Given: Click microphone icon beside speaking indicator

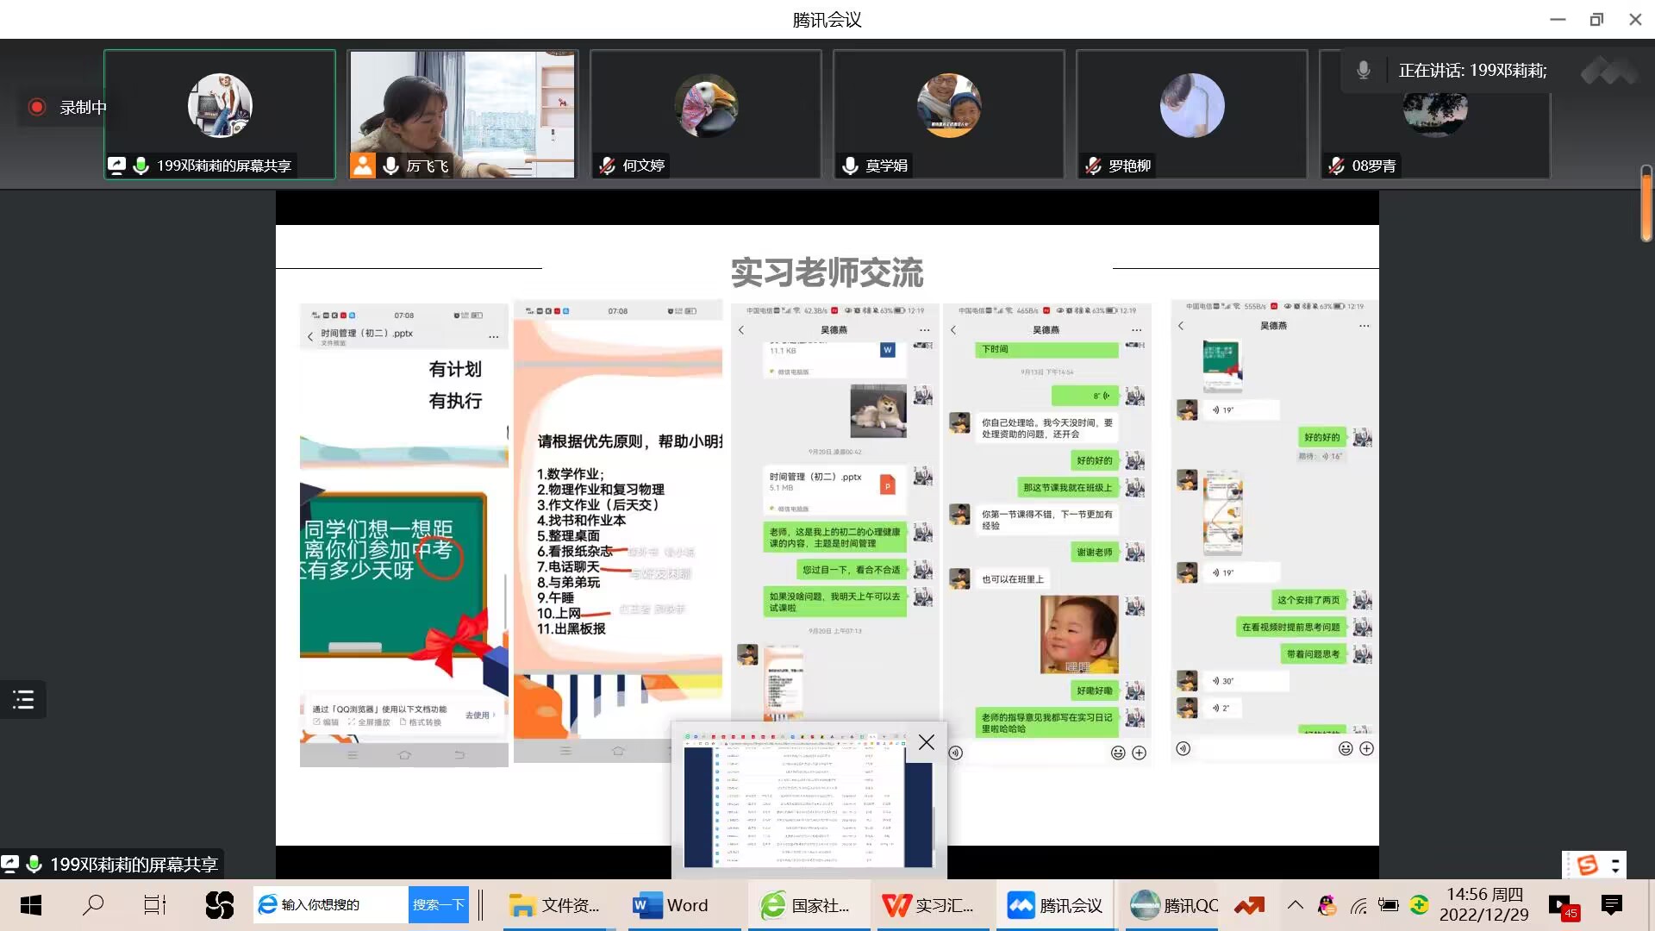Looking at the screenshot, I should [x=1363, y=70].
